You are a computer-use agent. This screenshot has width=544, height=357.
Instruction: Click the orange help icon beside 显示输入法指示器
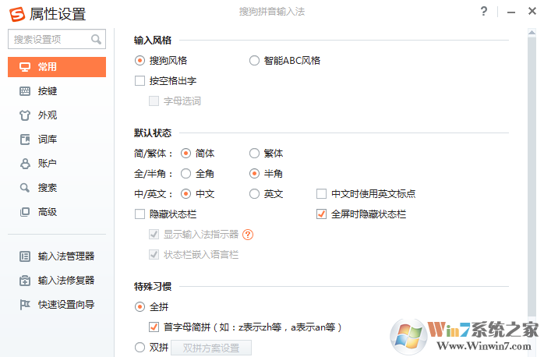[249, 234]
